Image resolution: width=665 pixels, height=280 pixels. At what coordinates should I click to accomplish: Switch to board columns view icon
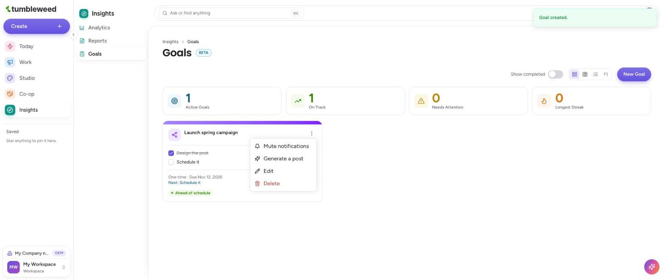coord(606,74)
